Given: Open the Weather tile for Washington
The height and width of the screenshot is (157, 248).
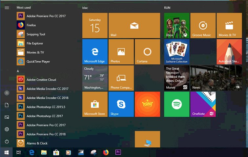Looking at the screenshot, I should pos(95,78).
